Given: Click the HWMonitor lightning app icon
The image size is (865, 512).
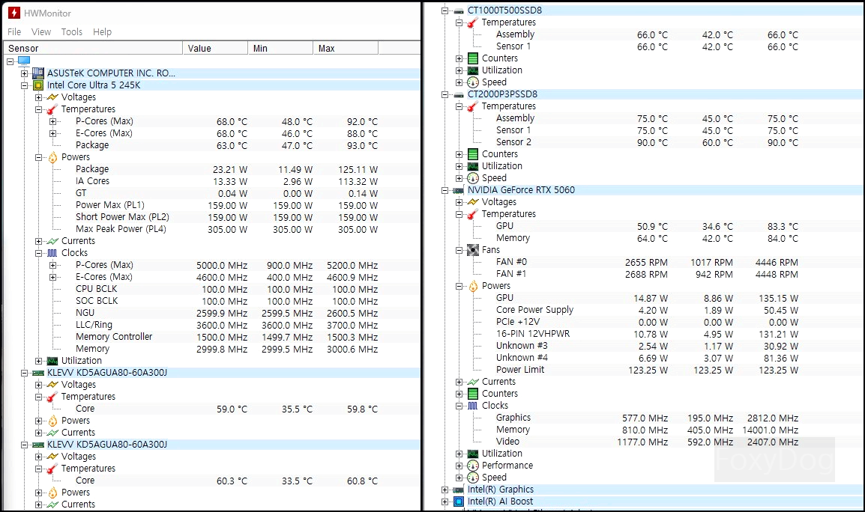Looking at the screenshot, I should 13,13.
